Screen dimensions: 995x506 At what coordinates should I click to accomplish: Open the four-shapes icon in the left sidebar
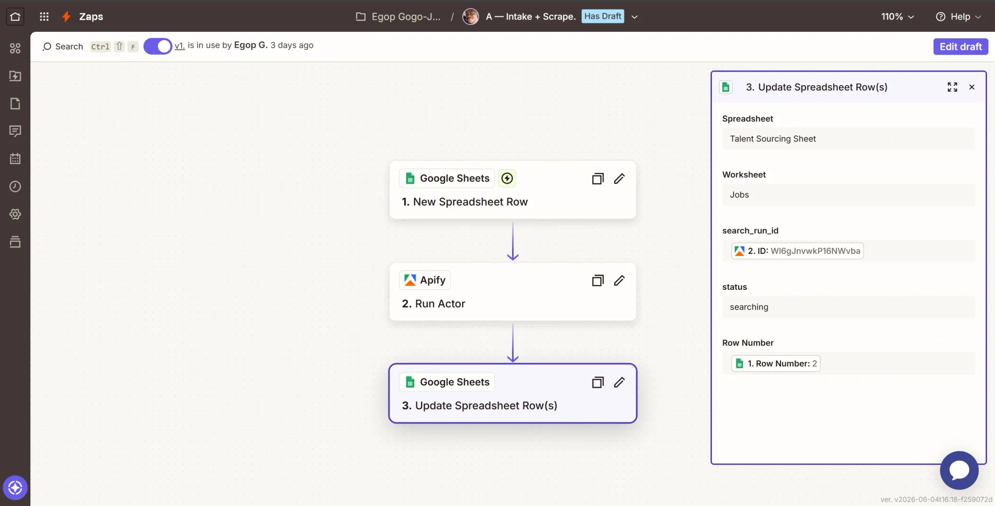[15, 48]
